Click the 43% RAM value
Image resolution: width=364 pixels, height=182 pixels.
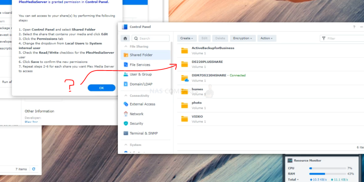350,174
